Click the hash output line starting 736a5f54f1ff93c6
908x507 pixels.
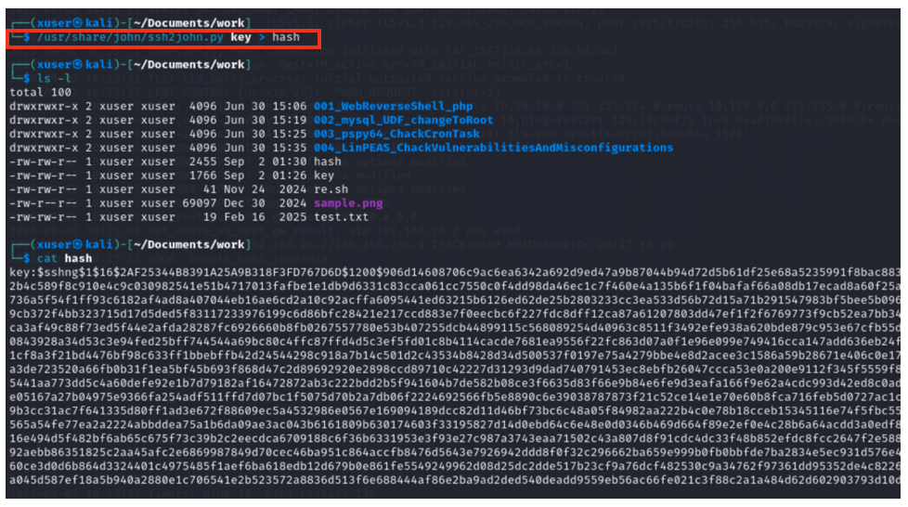(455, 300)
